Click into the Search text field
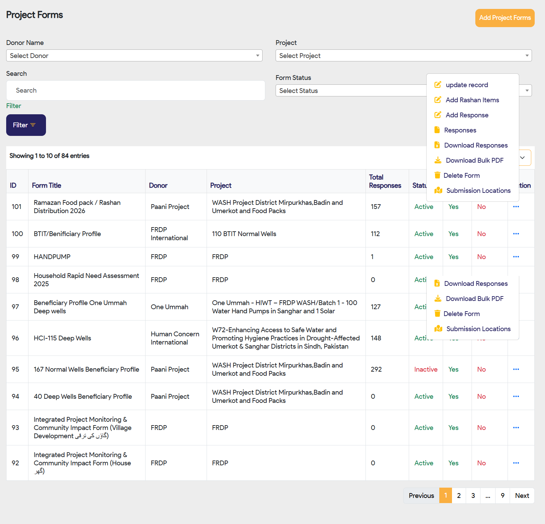The width and height of the screenshot is (545, 524). tap(136, 91)
